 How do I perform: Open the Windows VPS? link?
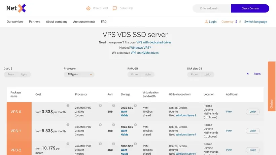click(x=140, y=48)
